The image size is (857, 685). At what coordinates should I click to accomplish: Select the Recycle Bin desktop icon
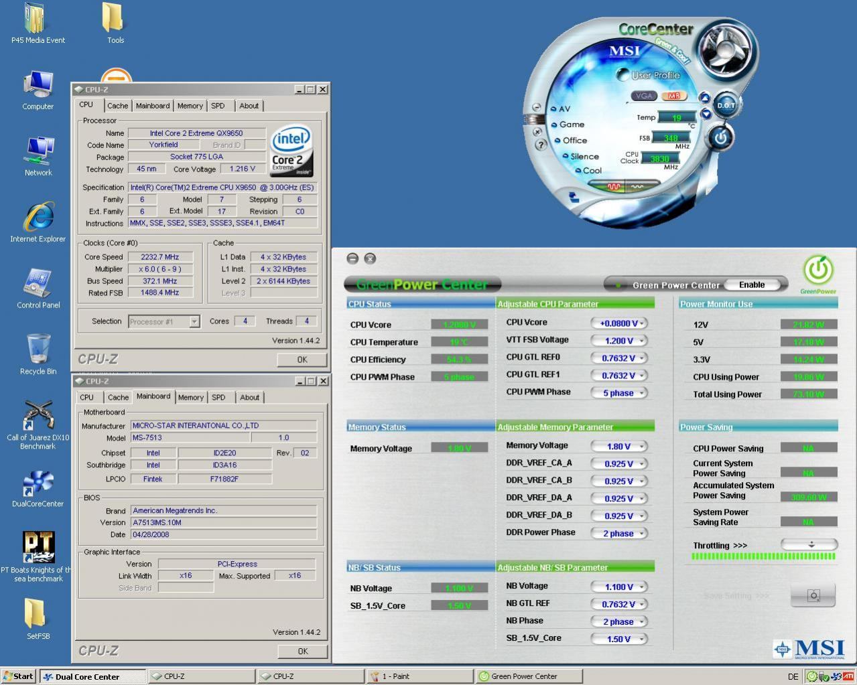pyautogui.click(x=38, y=355)
